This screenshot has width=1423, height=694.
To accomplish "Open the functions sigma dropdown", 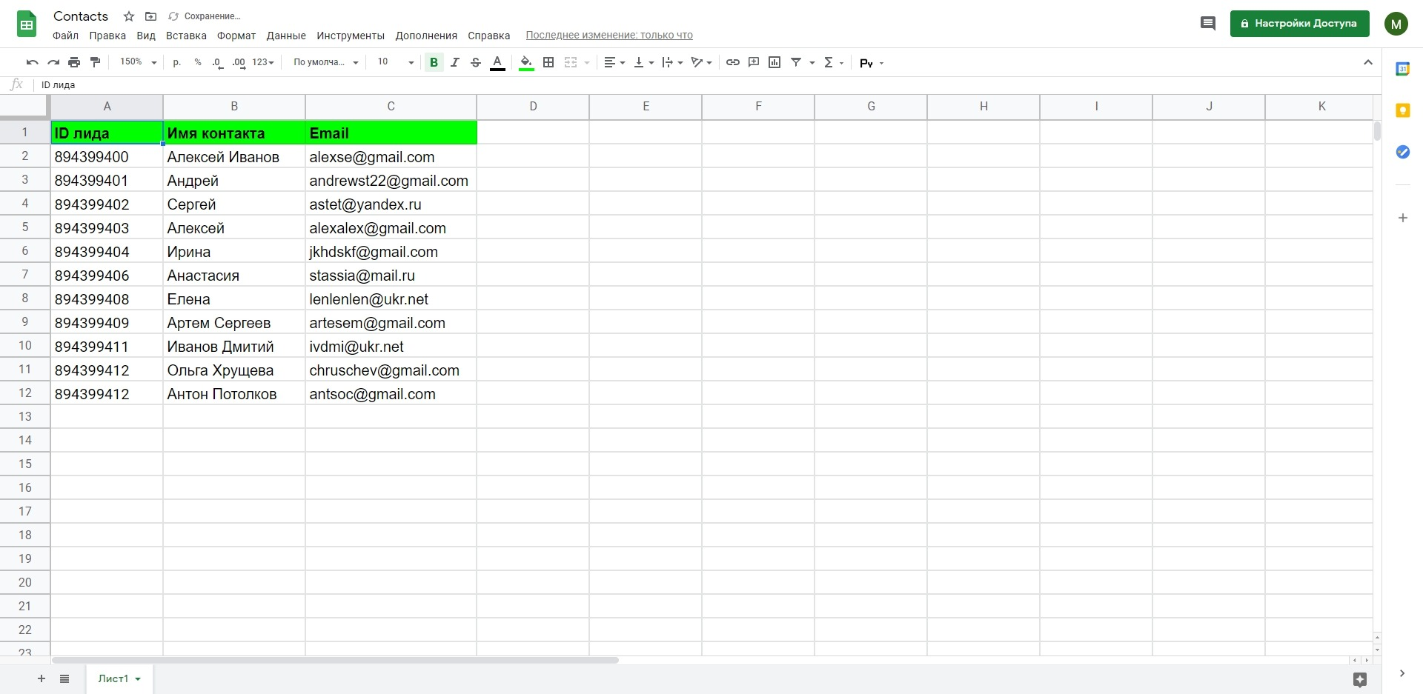I will (834, 62).
